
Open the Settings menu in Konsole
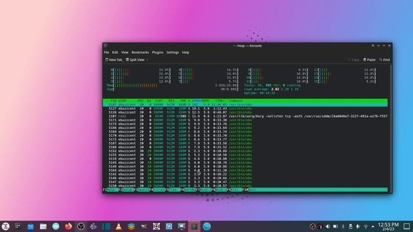tap(172, 52)
